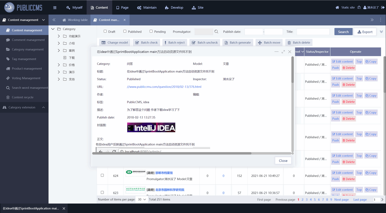Click the Title search input field

313,32
